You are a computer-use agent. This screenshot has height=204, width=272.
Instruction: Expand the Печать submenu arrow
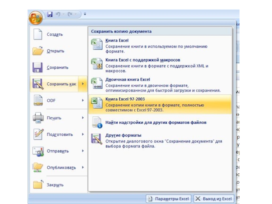coord(83,118)
